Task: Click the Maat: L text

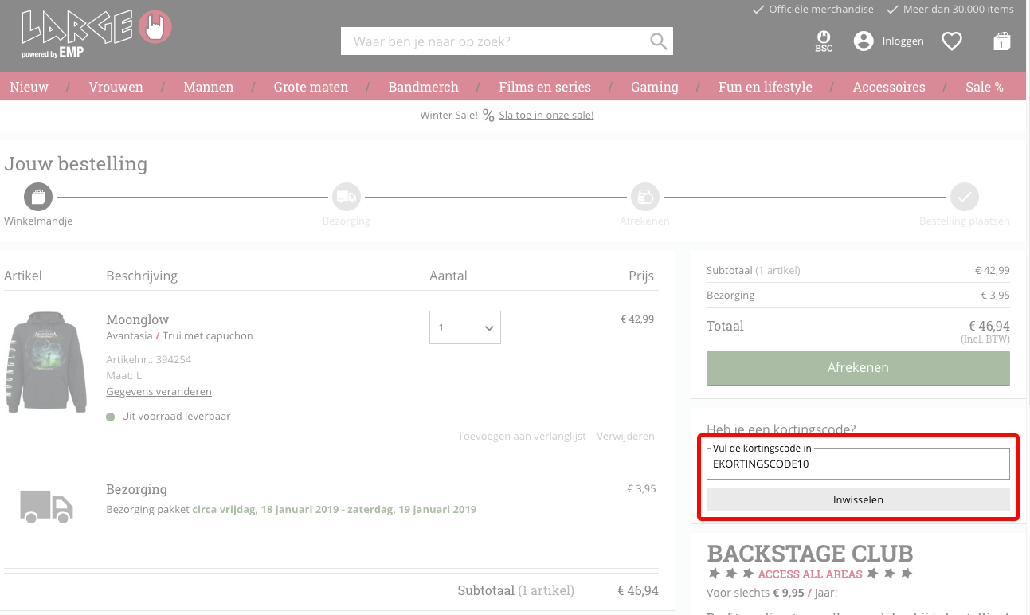Action: tap(123, 375)
